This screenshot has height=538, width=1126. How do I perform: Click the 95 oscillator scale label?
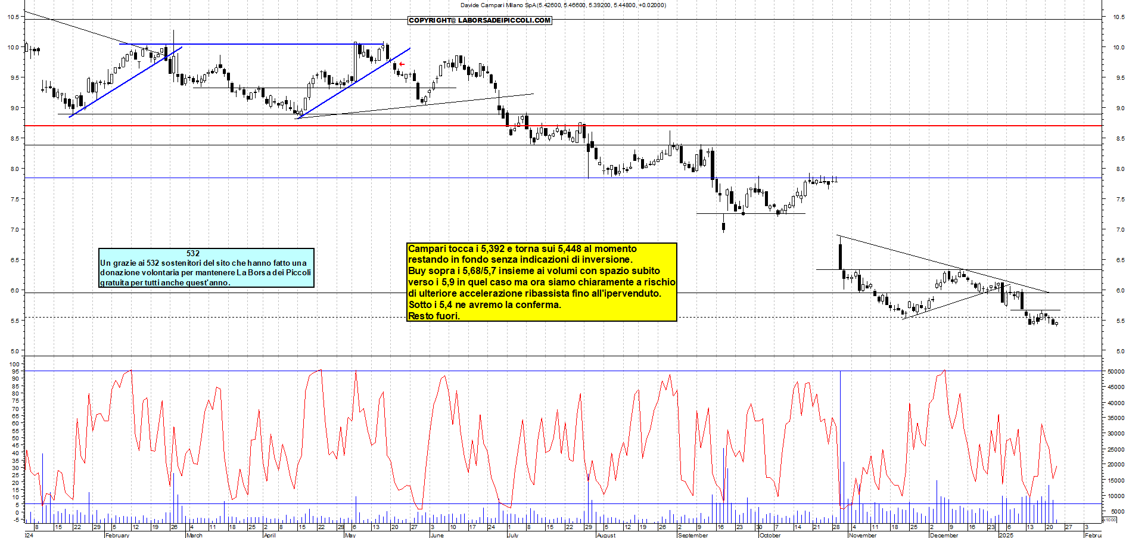(x=16, y=371)
